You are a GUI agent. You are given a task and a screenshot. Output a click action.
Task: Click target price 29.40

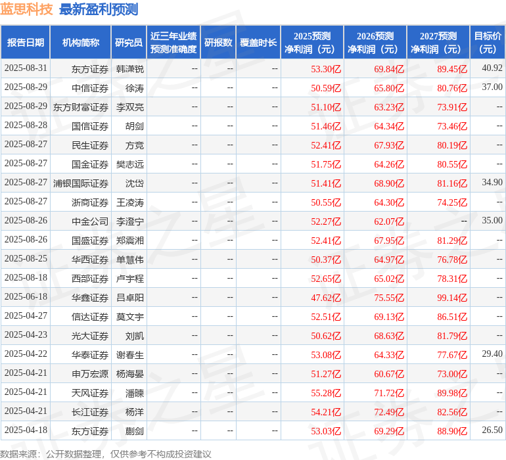[492, 354]
